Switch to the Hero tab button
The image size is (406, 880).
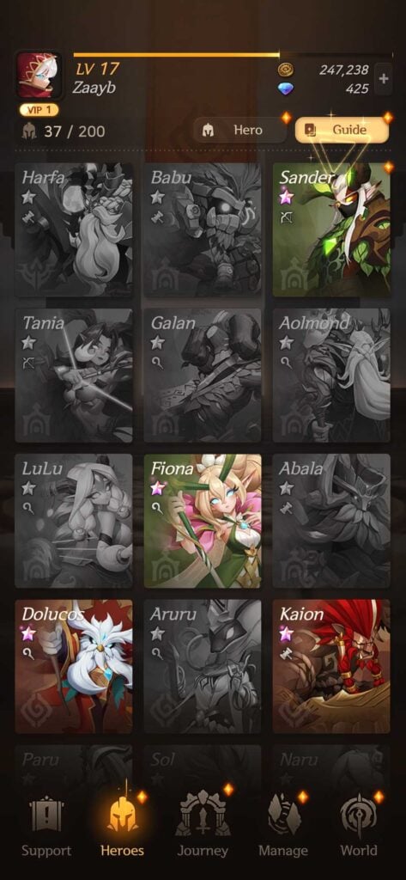241,131
